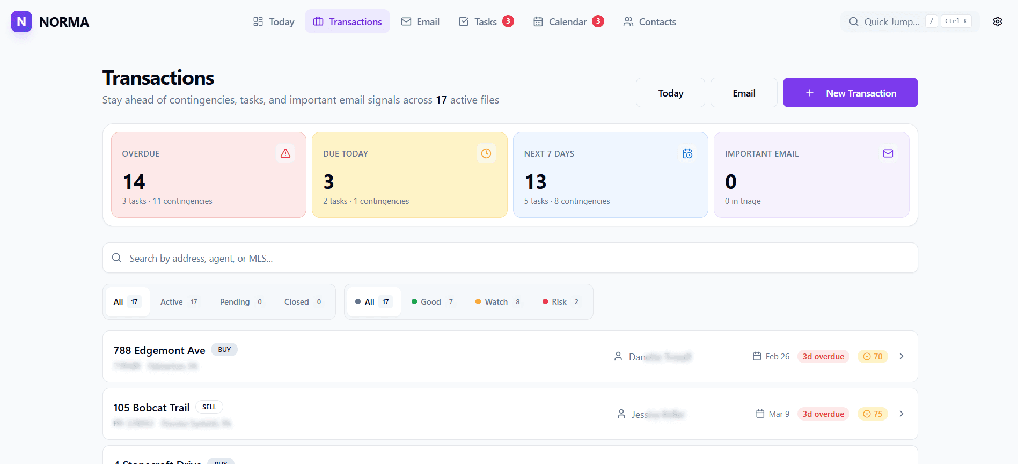Open settings gear icon
Image resolution: width=1018 pixels, height=464 pixels.
point(997,21)
